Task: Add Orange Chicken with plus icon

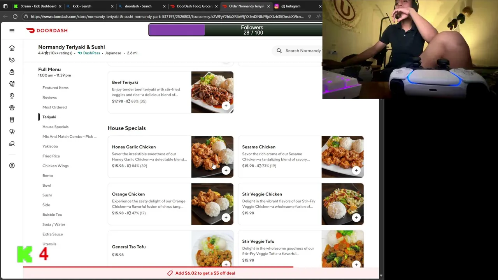Action: pos(226,217)
